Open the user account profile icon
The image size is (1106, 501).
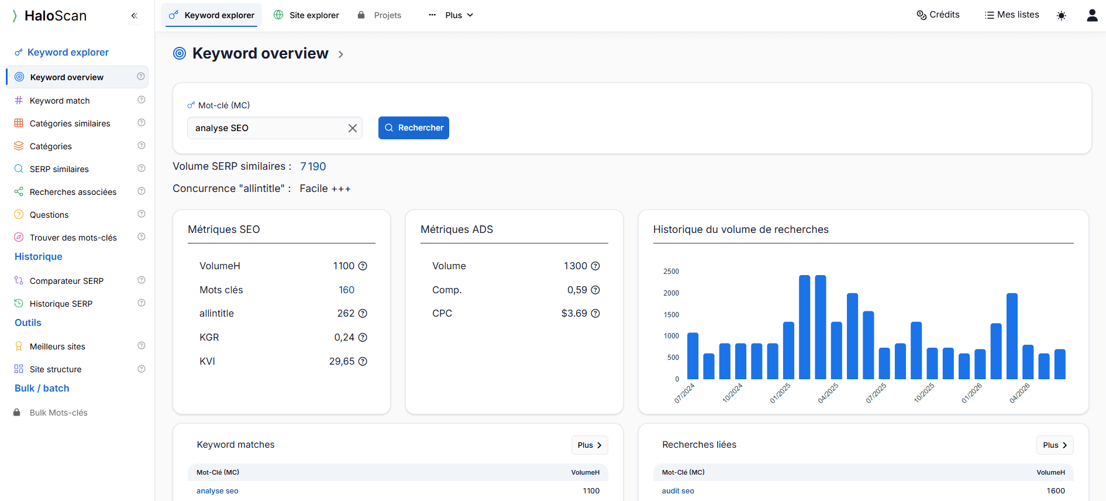[x=1092, y=15]
